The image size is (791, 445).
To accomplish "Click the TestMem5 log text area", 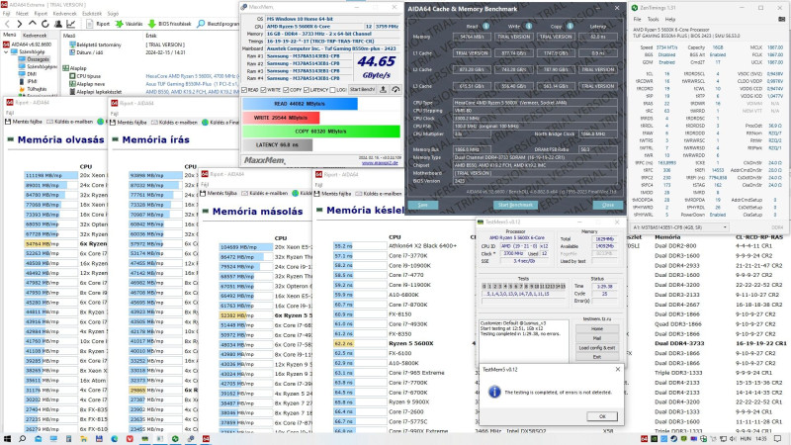I will [524, 339].
